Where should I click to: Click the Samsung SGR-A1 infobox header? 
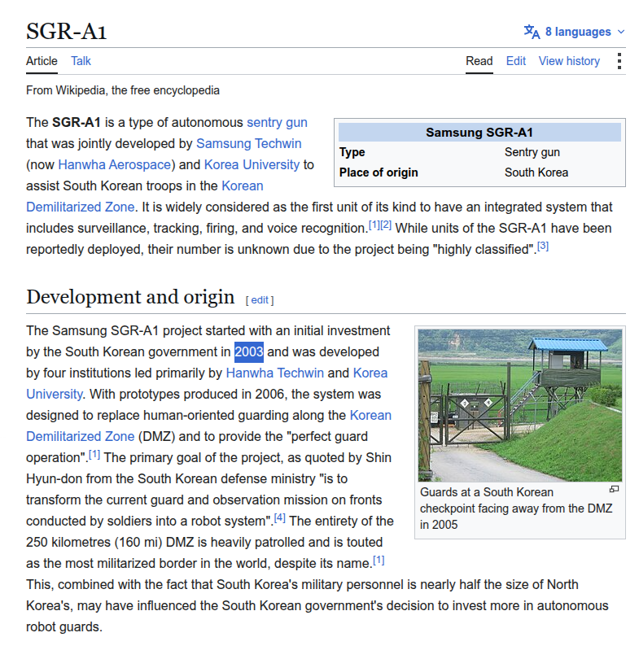pos(479,133)
